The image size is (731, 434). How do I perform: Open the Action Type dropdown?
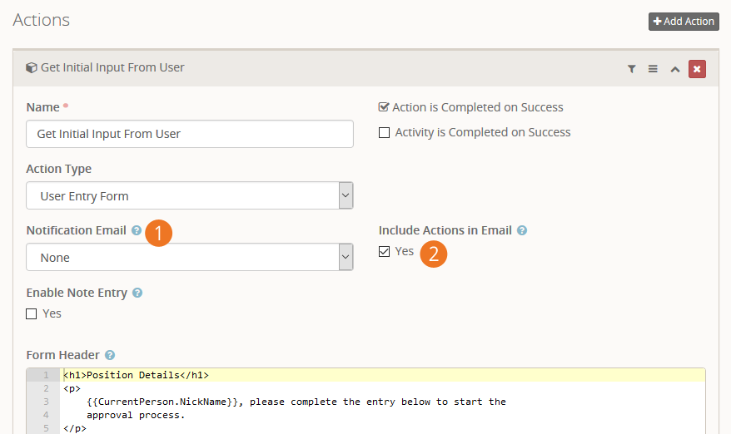[190, 195]
